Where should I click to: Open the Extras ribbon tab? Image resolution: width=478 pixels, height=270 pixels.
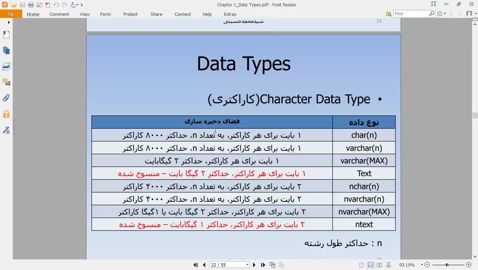point(230,14)
